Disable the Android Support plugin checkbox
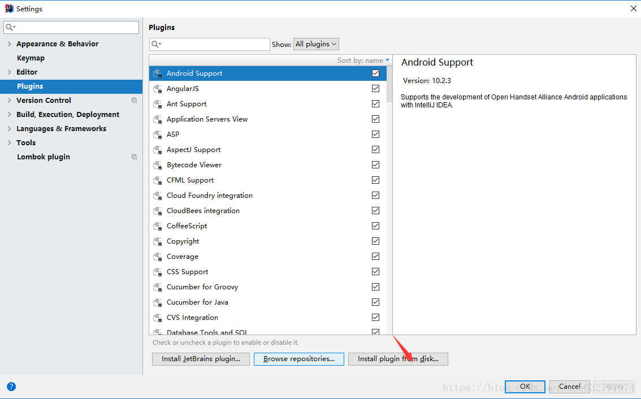 [376, 73]
